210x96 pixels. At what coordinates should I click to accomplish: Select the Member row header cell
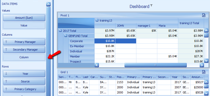[81, 56]
